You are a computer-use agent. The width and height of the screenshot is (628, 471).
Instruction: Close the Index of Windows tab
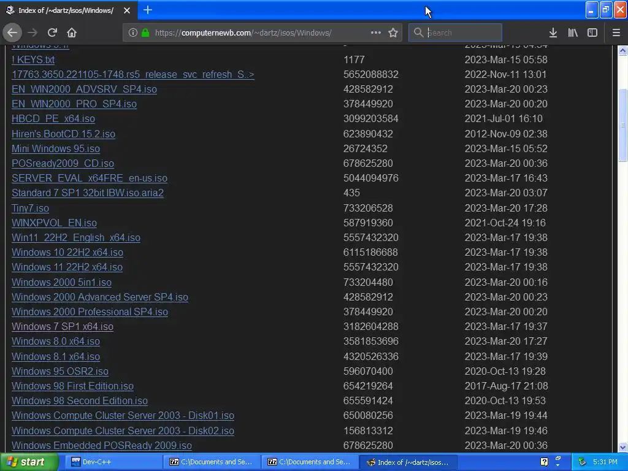point(127,10)
